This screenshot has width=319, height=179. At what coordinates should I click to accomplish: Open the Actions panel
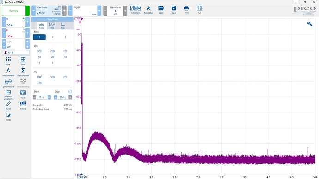[23, 106]
